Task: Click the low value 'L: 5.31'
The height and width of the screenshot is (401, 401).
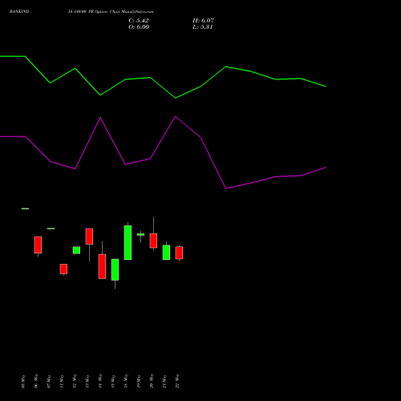Action: [x=203, y=27]
